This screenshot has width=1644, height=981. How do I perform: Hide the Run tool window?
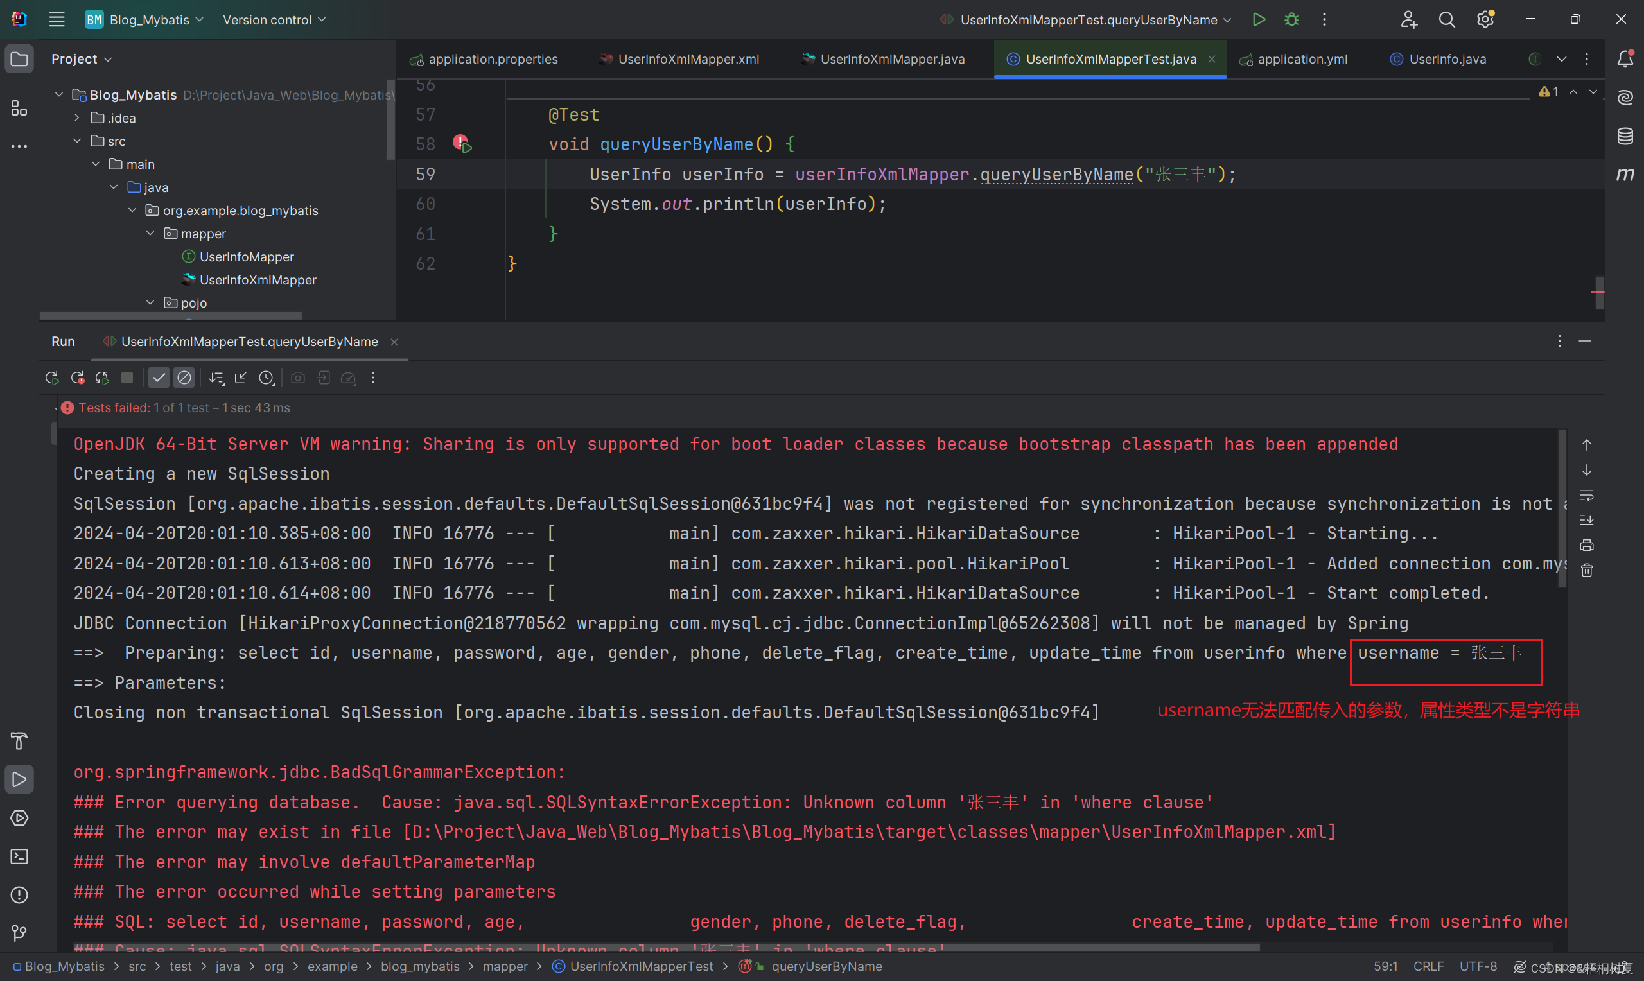(1584, 341)
